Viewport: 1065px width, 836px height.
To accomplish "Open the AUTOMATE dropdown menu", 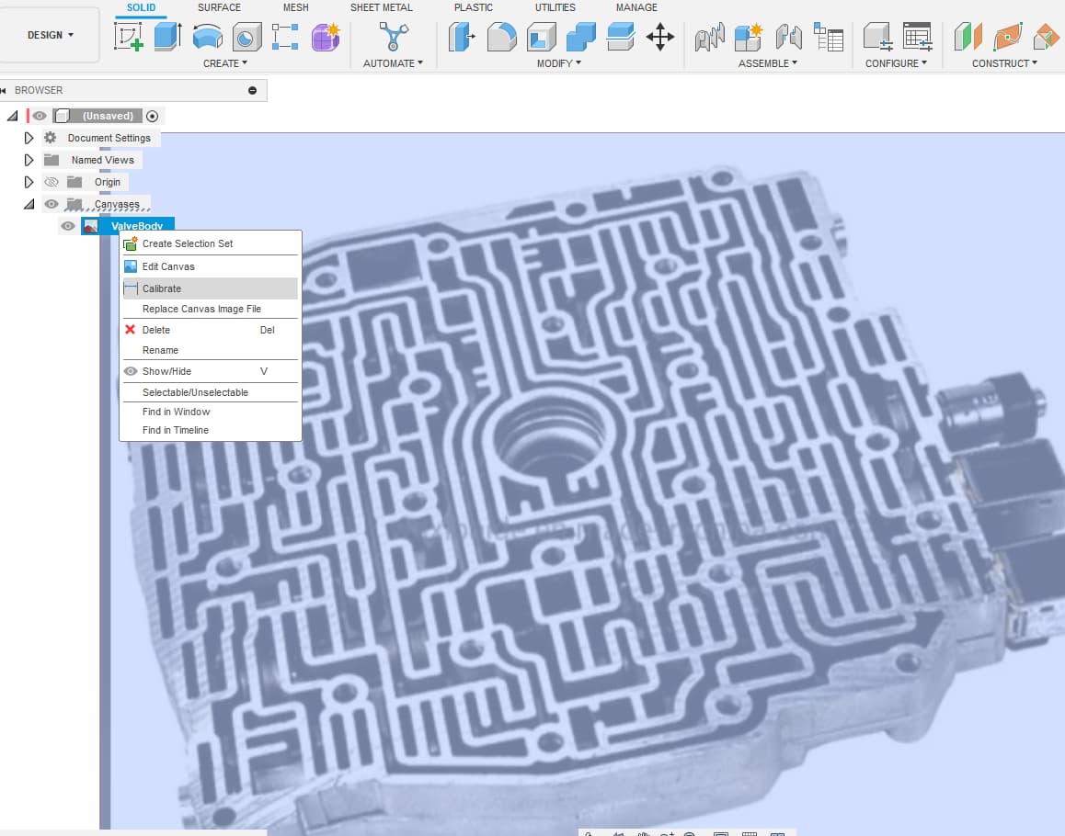I will point(393,63).
